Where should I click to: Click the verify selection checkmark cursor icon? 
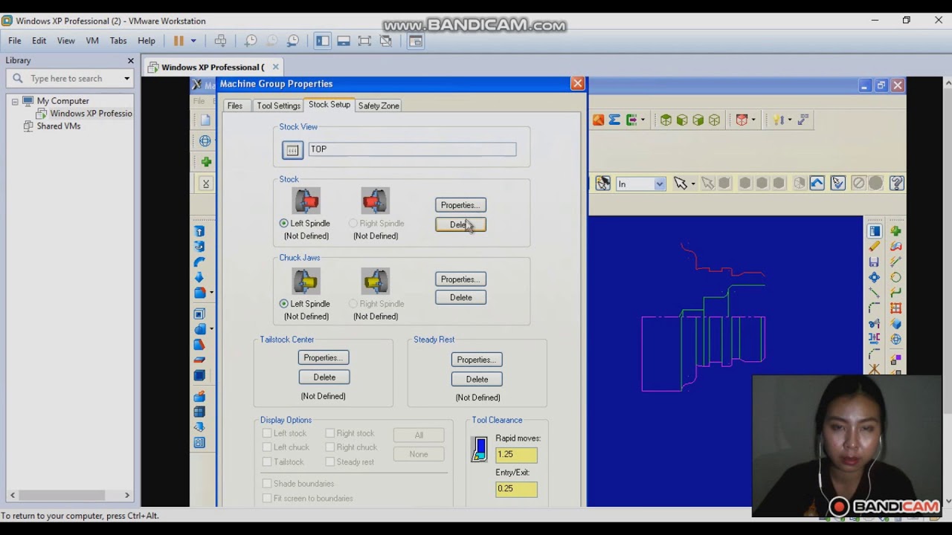pos(838,183)
